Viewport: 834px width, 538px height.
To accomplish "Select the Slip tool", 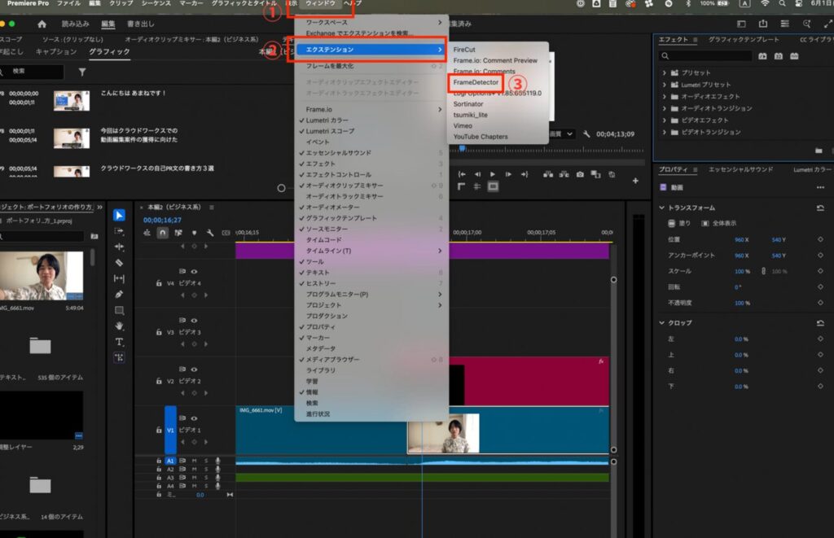I will pos(119,278).
